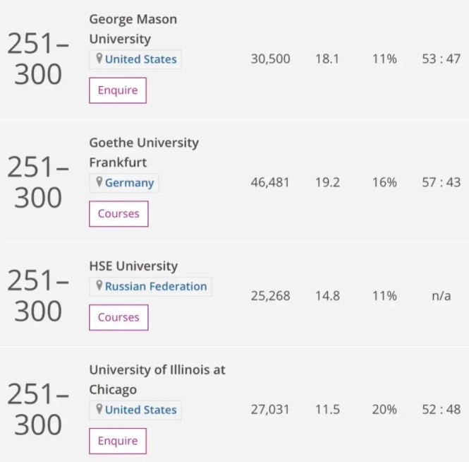Click the 251–300 rank for Goethe University
The image size is (469, 462).
tap(38, 182)
